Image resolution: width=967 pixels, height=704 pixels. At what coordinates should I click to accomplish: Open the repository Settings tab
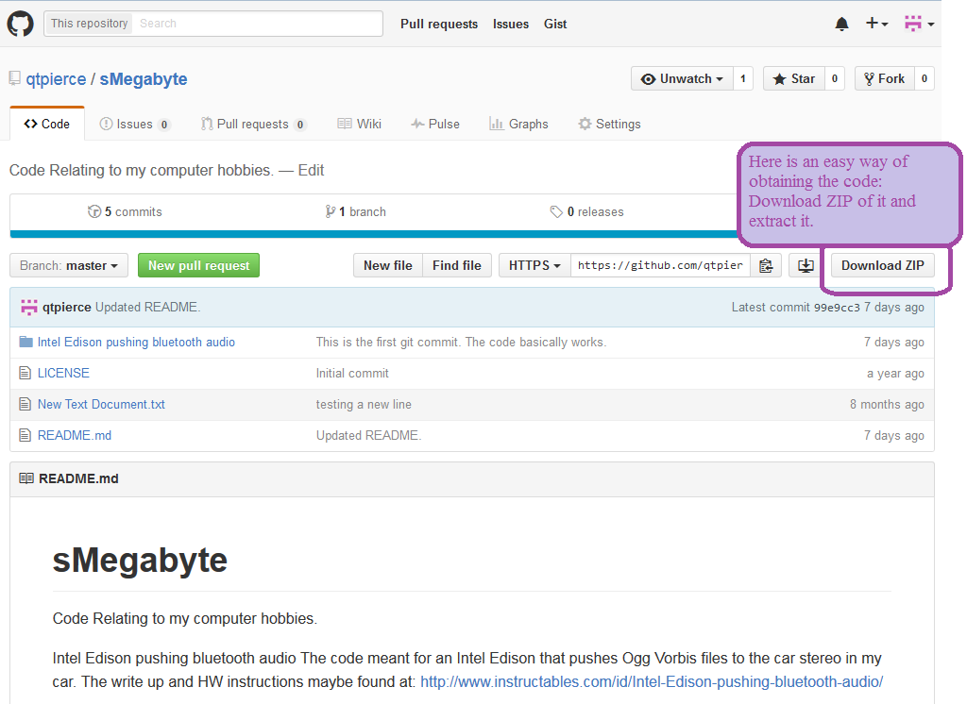(x=609, y=124)
